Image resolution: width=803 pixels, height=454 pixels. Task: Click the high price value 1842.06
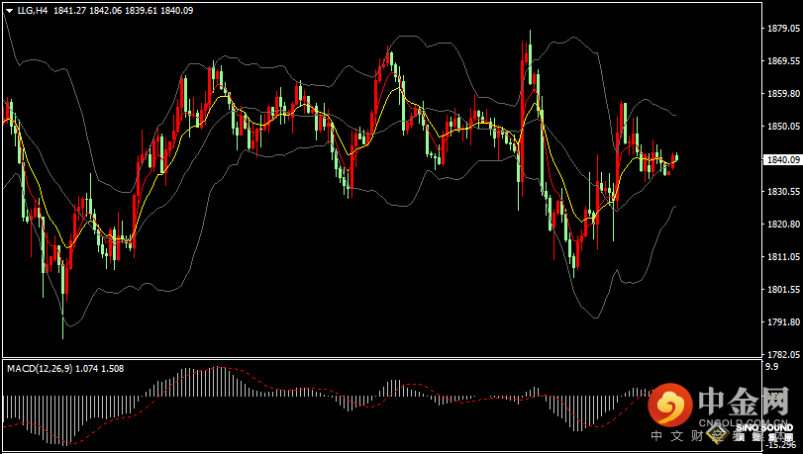coord(106,10)
